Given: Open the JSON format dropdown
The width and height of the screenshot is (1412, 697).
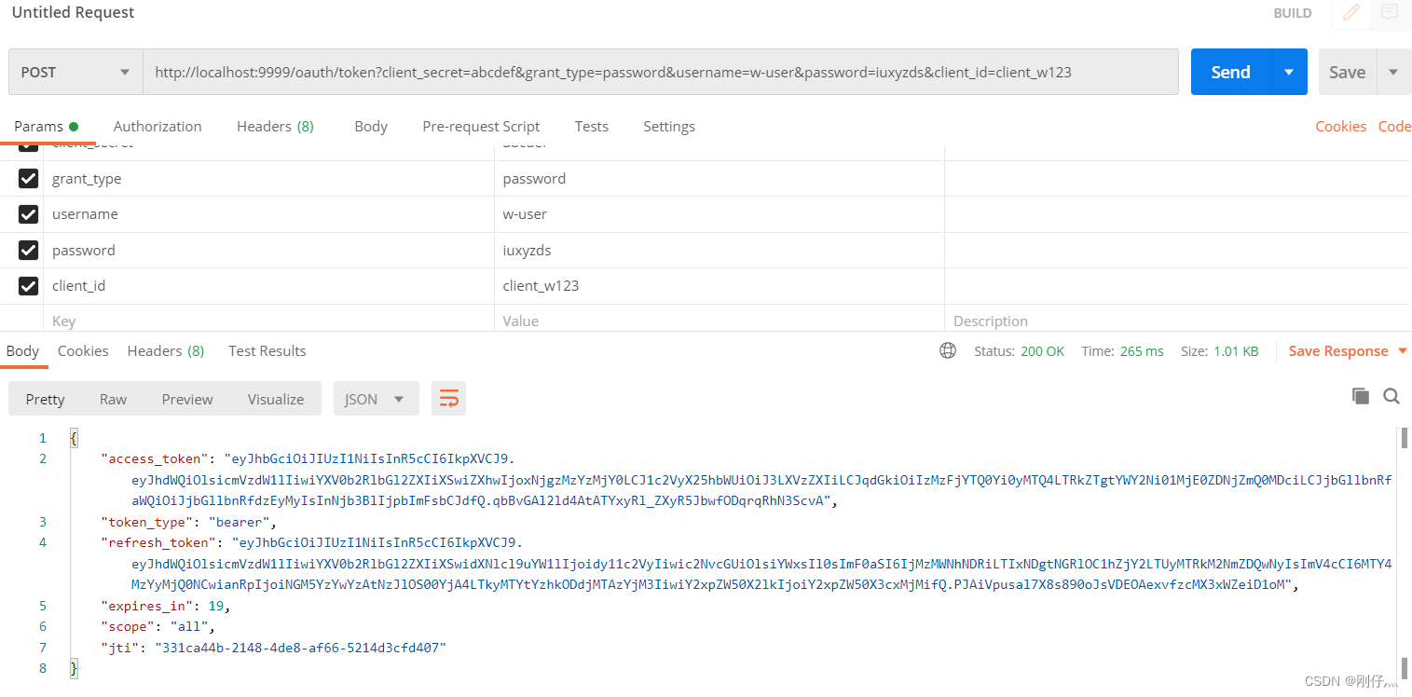Looking at the screenshot, I should (x=376, y=399).
